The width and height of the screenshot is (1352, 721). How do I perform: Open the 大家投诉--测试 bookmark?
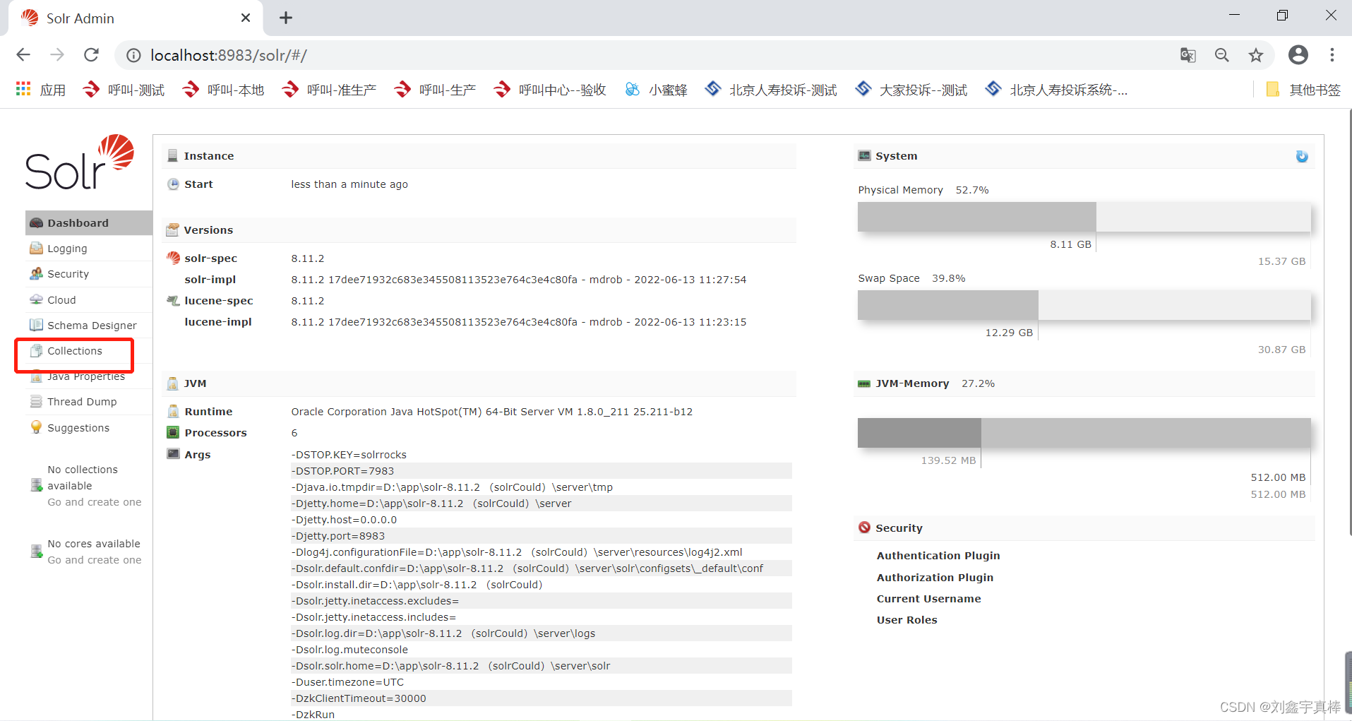pyautogui.click(x=911, y=90)
